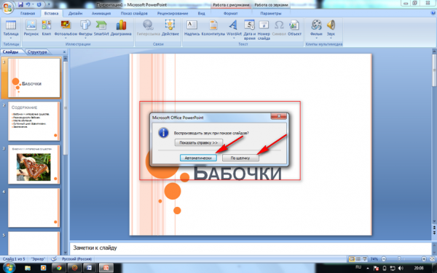Close the Microsoft Office PowerPoint dialog
Image resolution: width=437 pixels, height=273 pixels.
(279, 116)
